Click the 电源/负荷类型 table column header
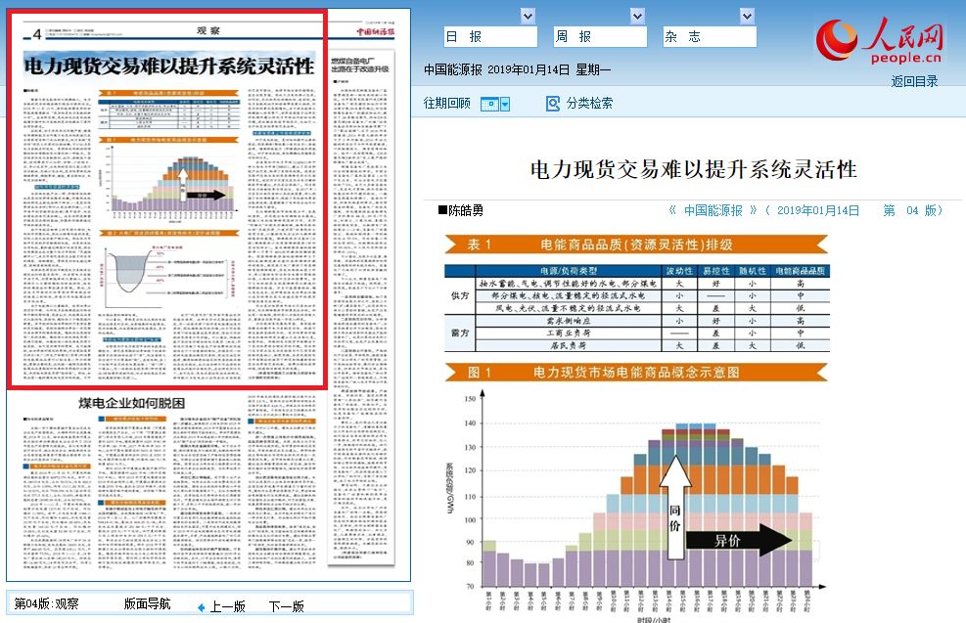966x623 pixels. 569,271
